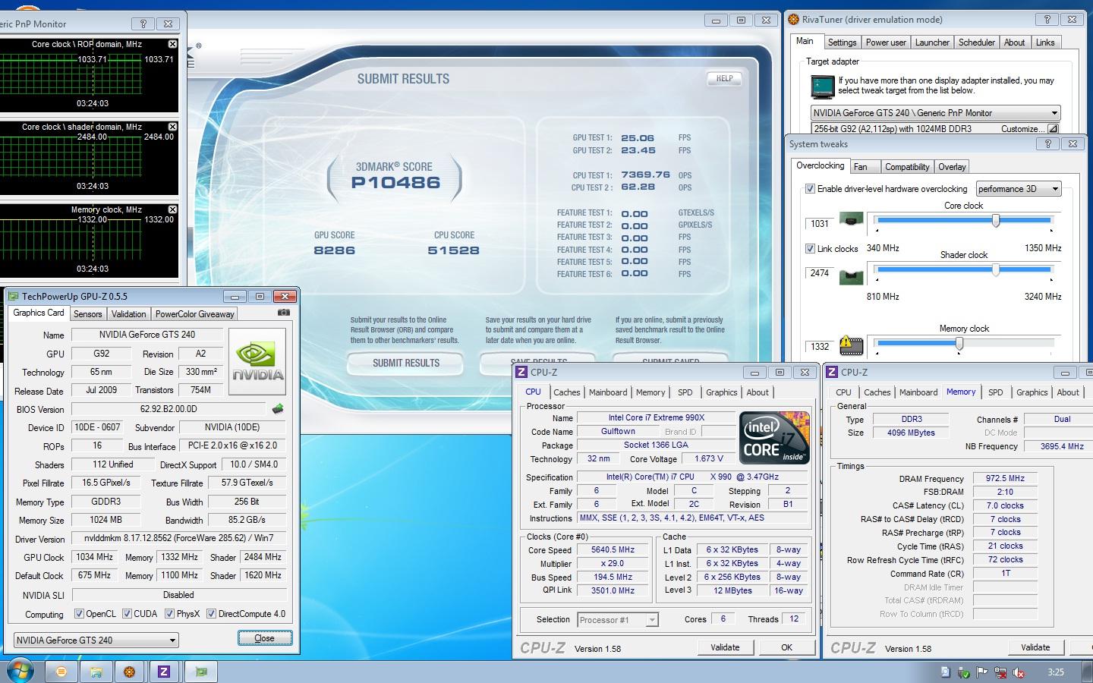The image size is (1093, 683).
Task: Open the Caches tab in left CPU-Z window
Action: click(x=566, y=392)
